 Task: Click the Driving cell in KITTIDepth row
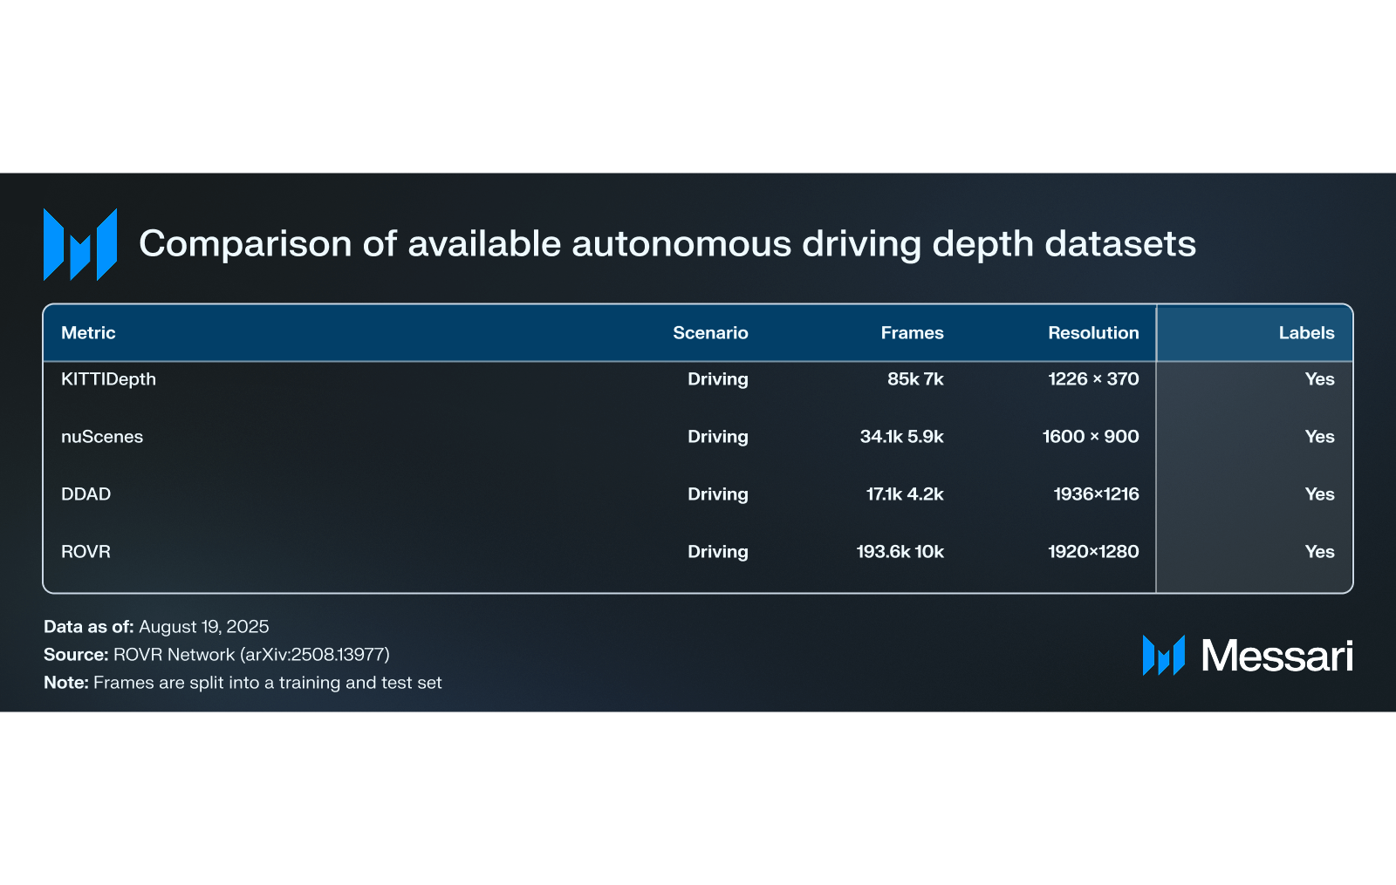(x=717, y=379)
